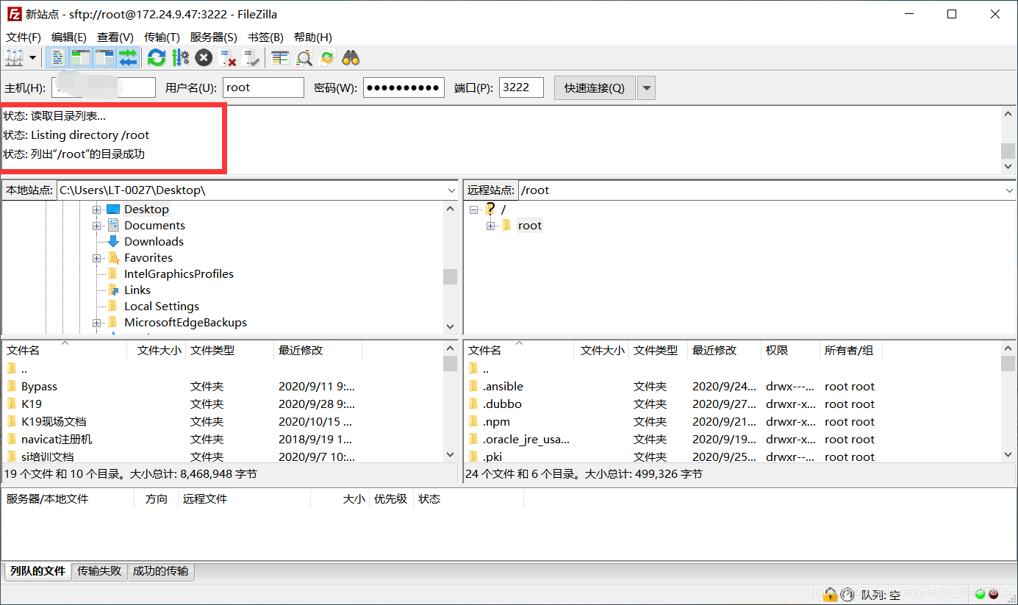Switch to the 列队的文件 tab
The height and width of the screenshot is (605, 1018).
[37, 571]
